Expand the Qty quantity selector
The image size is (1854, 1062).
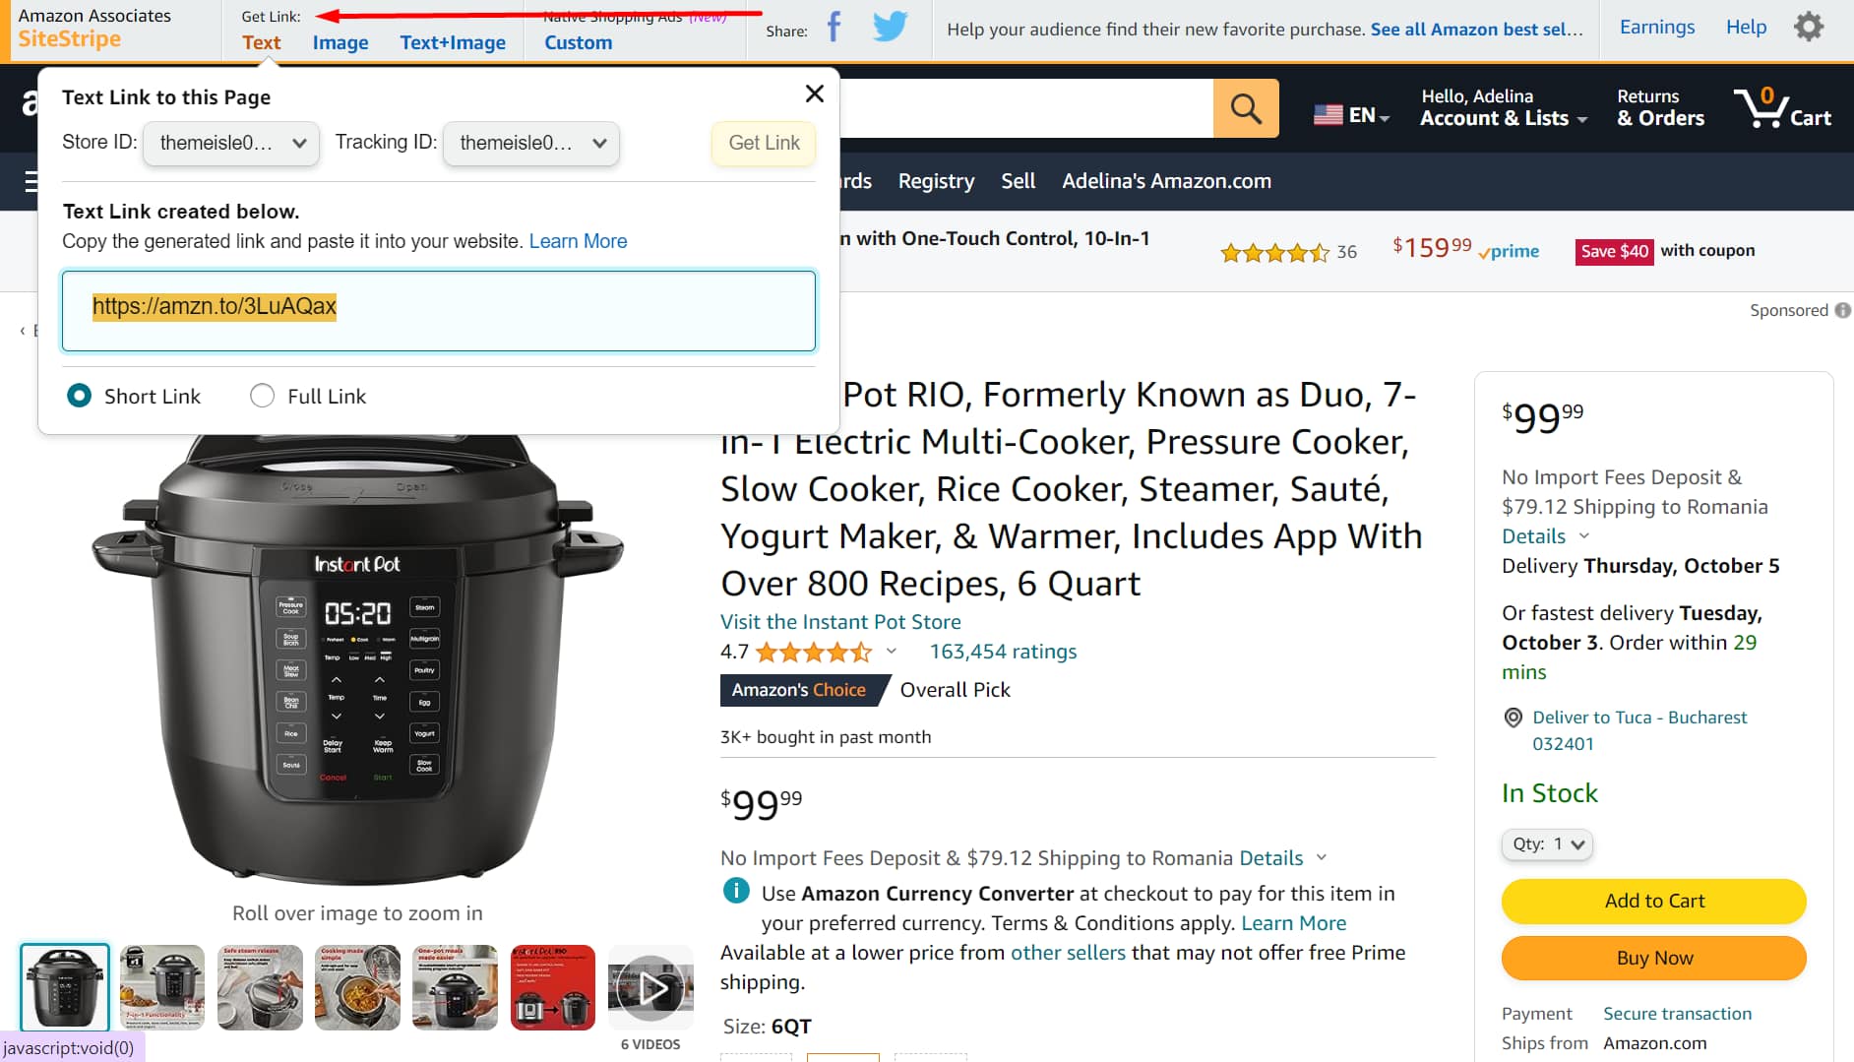1547,844
